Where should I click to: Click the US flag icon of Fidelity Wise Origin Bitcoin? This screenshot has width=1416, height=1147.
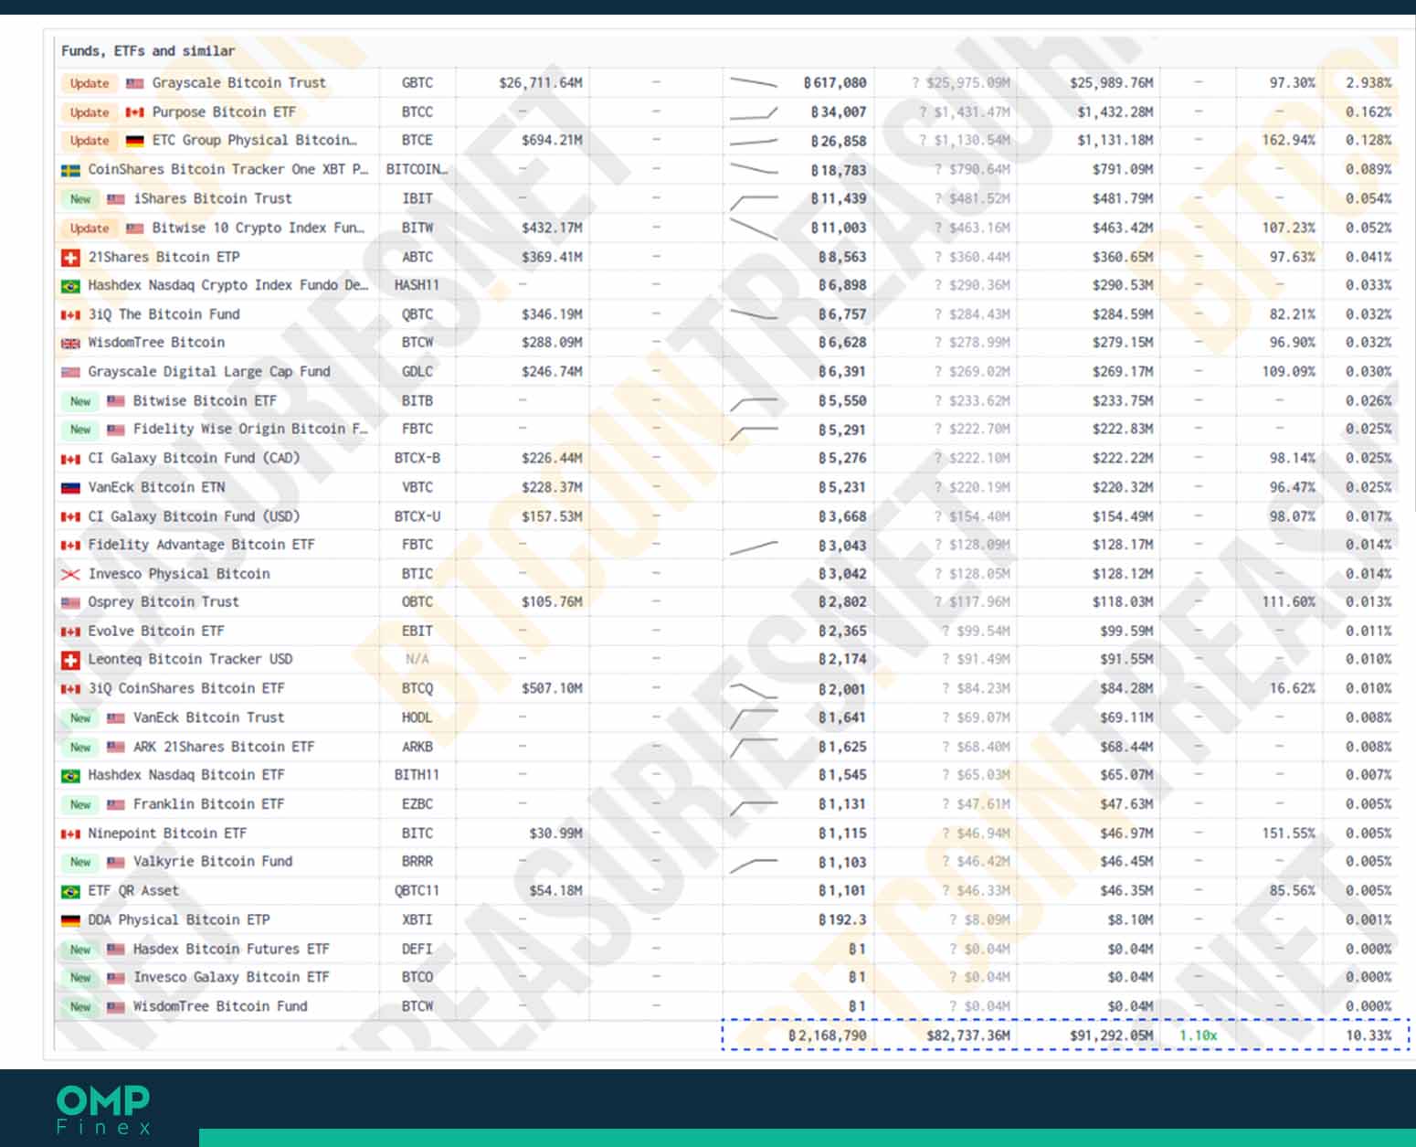(x=116, y=430)
